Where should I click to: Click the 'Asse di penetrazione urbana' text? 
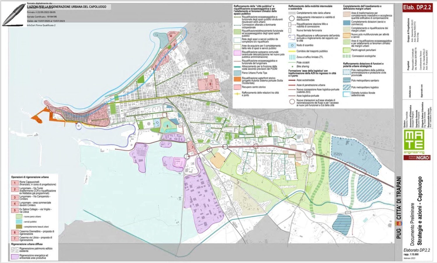point(311,85)
